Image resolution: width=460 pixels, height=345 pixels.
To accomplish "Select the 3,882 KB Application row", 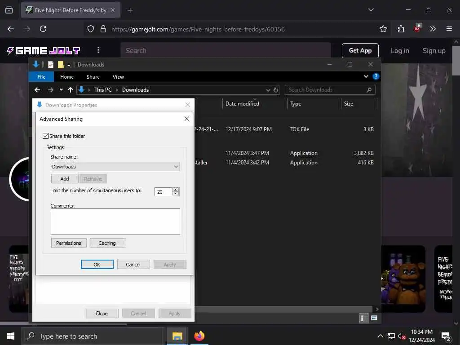I will [285, 153].
